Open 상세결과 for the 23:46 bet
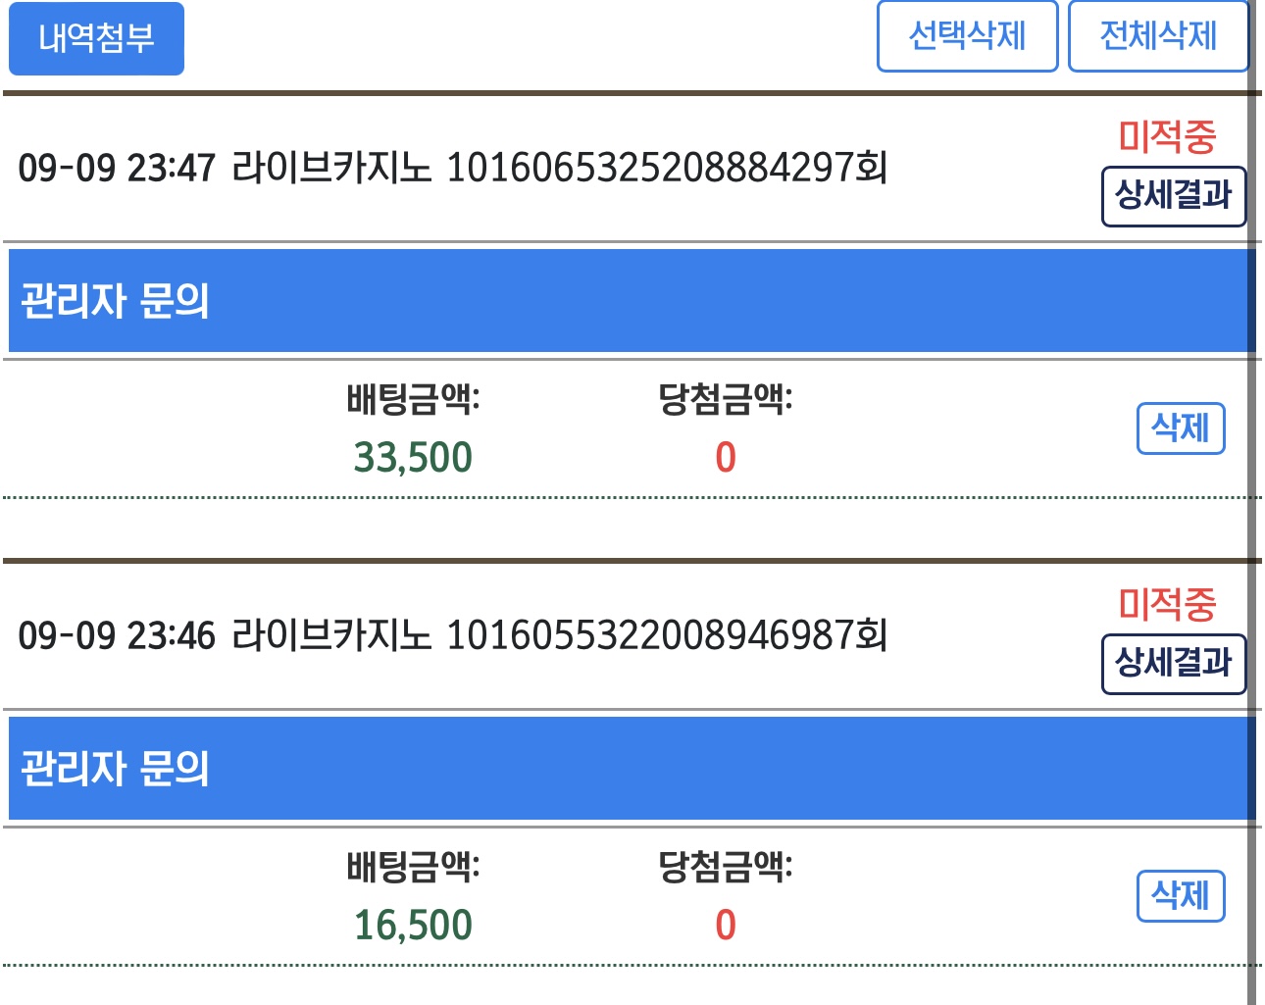 pos(1174,664)
